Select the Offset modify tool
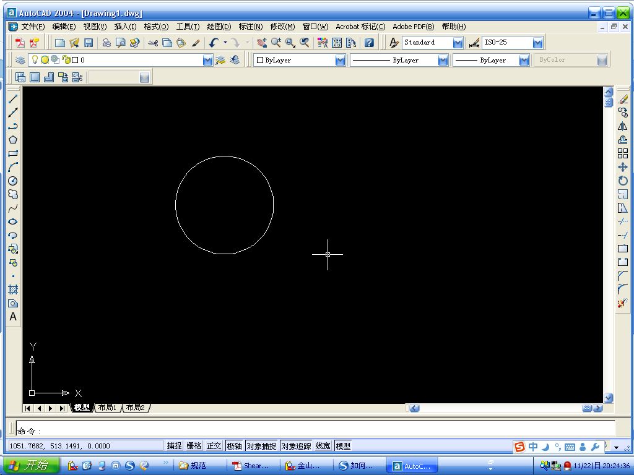The image size is (634, 475). coord(623,140)
